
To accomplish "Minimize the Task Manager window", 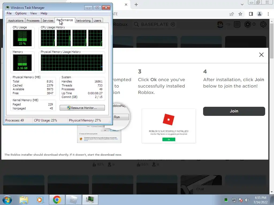I will [88, 8].
